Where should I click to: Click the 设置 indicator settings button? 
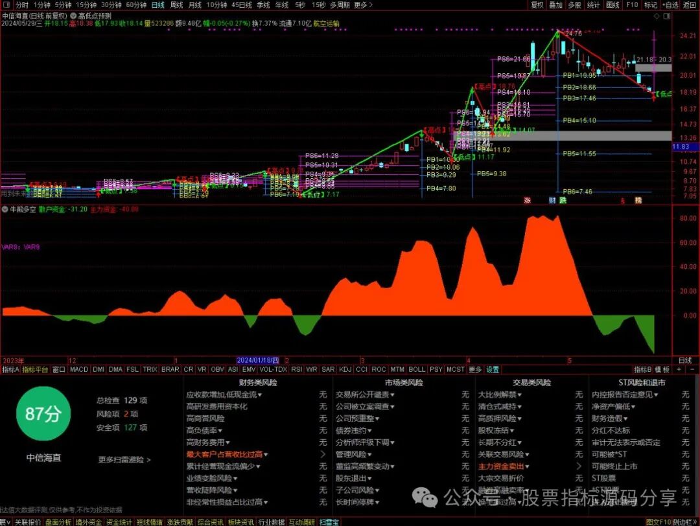pos(493,369)
